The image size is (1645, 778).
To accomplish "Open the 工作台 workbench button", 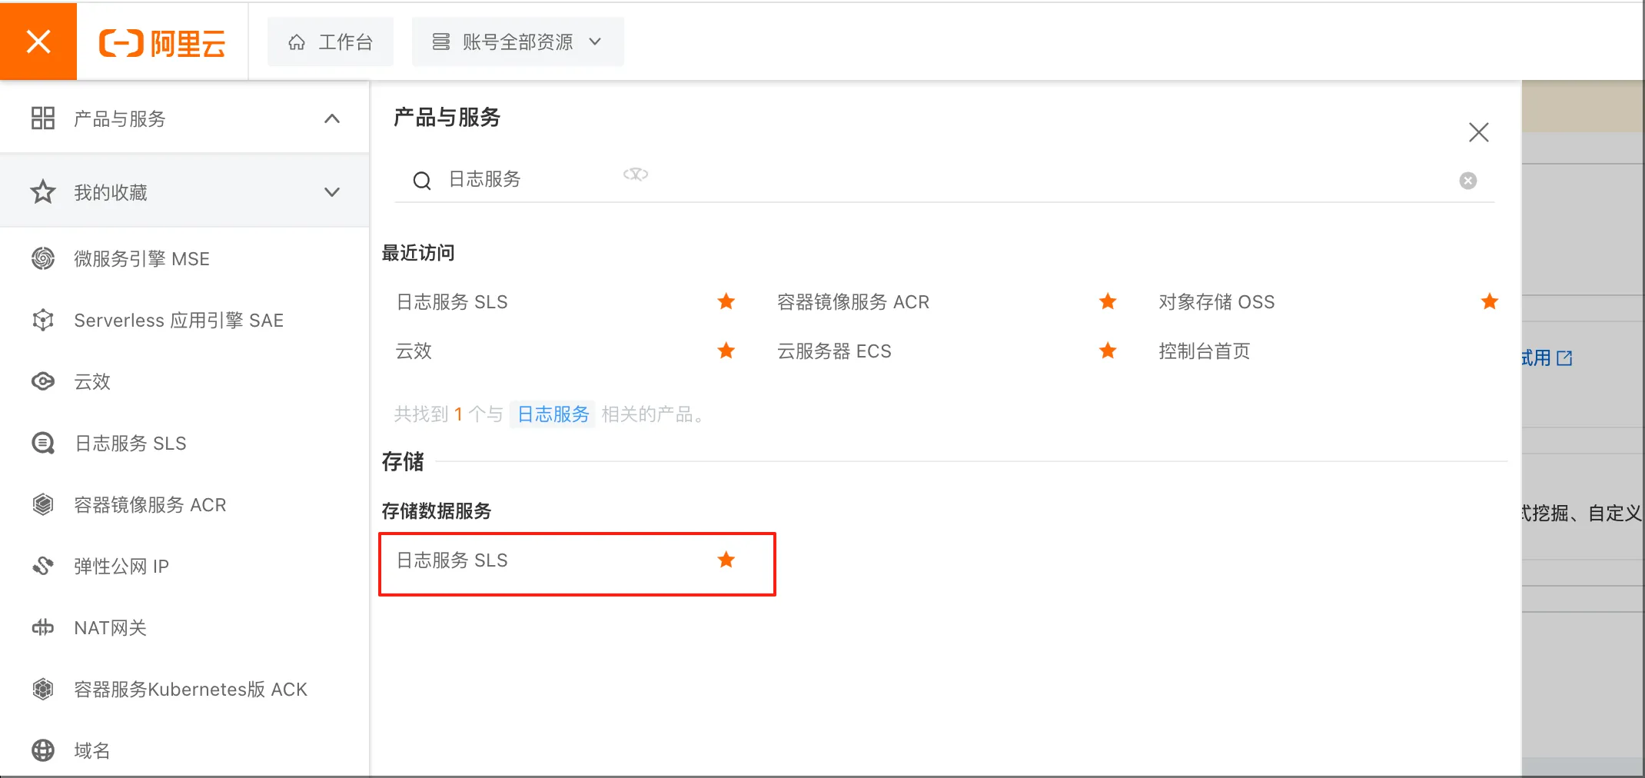I will pos(330,42).
